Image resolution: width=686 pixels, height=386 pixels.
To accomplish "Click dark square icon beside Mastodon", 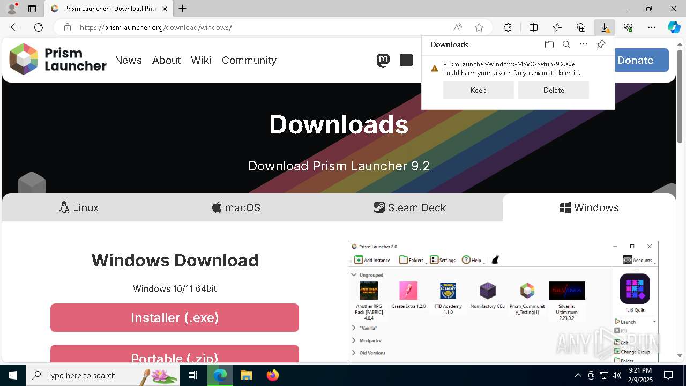I will (406, 61).
